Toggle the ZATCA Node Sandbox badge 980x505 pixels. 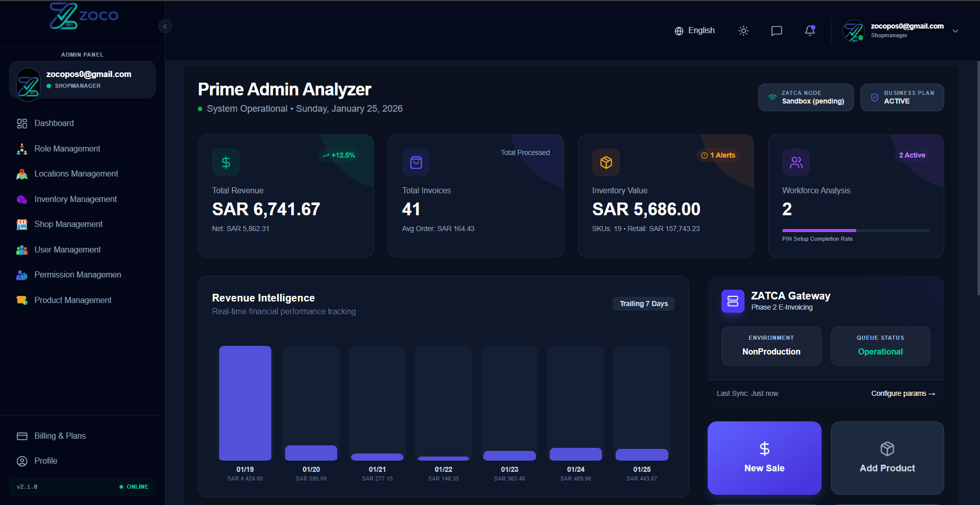(x=806, y=97)
